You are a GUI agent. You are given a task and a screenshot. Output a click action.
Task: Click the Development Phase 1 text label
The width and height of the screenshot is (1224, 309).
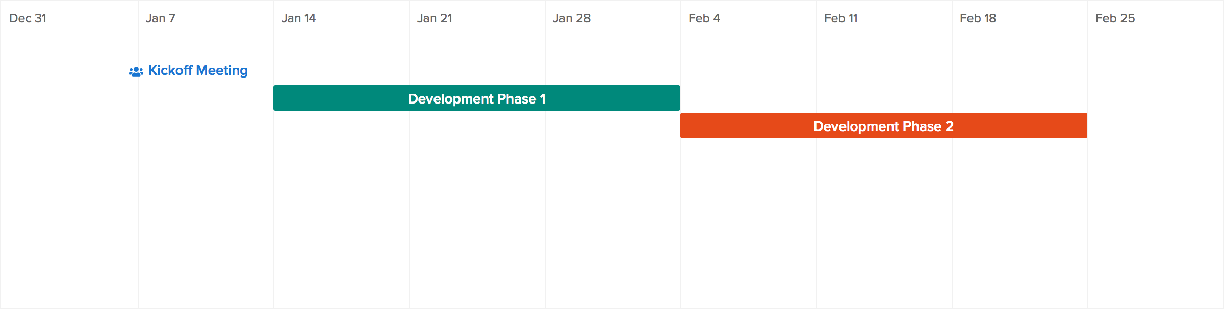[x=477, y=99]
